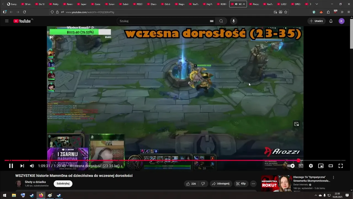Start voice search with microphone
The height and width of the screenshot is (199, 353).
(234, 21)
